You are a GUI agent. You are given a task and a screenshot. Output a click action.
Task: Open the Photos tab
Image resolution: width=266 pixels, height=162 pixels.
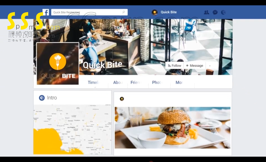click(x=157, y=83)
